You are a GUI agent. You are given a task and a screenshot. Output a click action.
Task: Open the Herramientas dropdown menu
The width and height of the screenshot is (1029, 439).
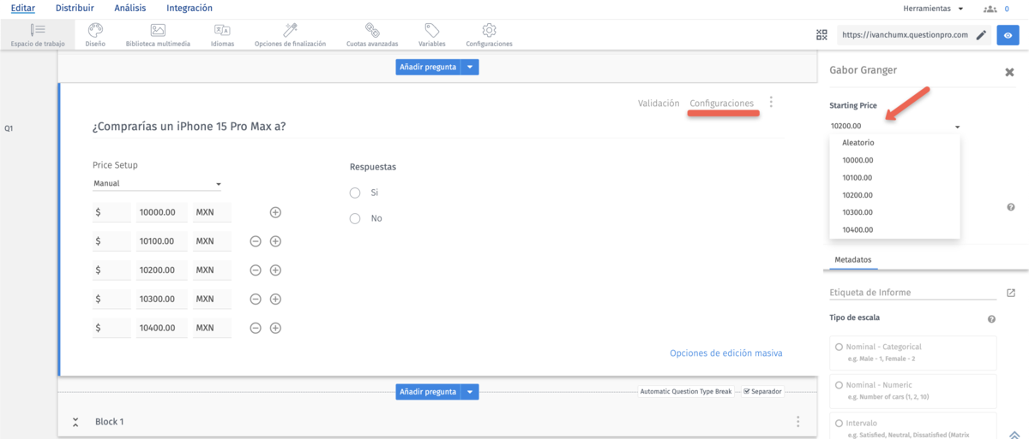click(933, 9)
